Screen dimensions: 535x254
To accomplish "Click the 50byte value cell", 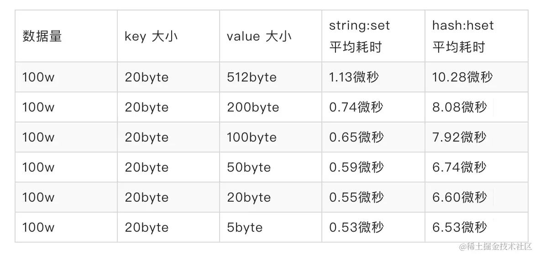I will click(249, 168).
